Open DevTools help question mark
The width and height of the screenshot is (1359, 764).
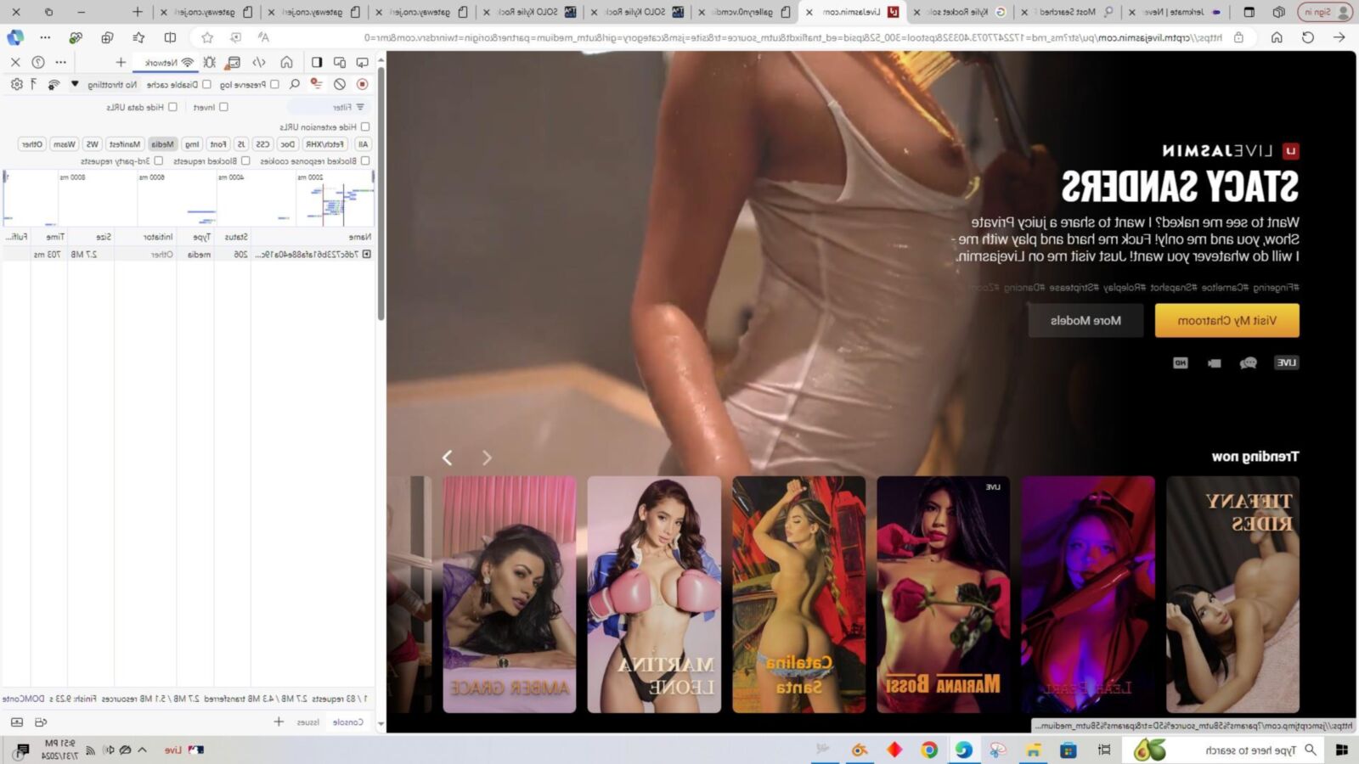point(38,62)
